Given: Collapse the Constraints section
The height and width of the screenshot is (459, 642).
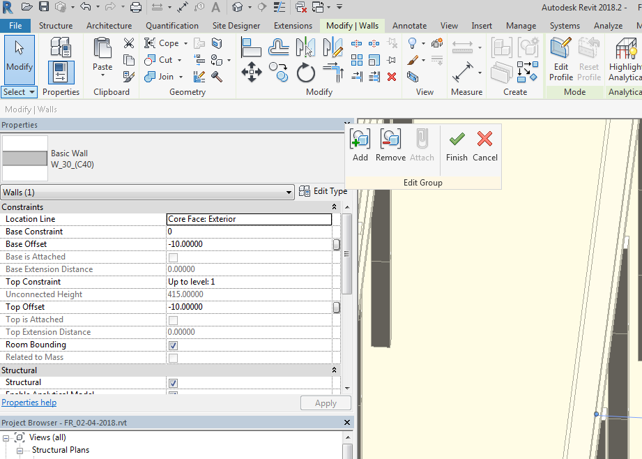Looking at the screenshot, I should (334, 207).
